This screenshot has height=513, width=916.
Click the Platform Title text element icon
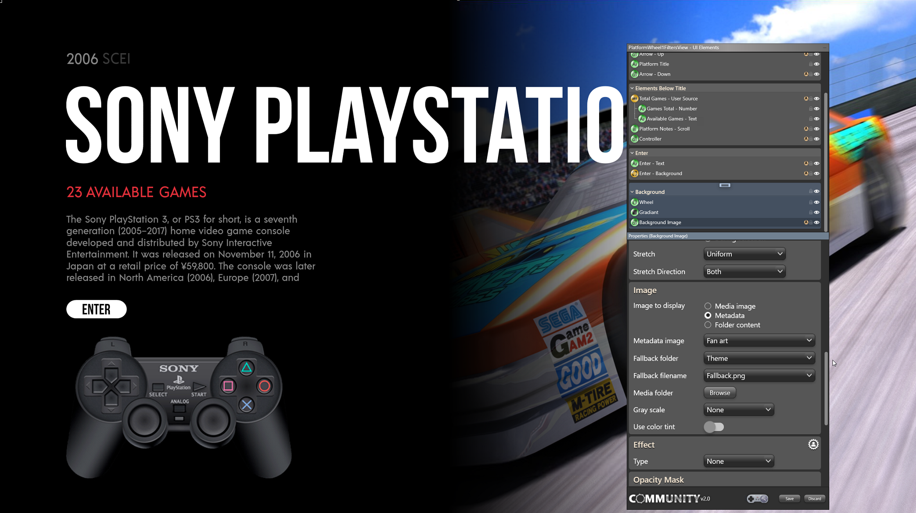click(x=634, y=64)
